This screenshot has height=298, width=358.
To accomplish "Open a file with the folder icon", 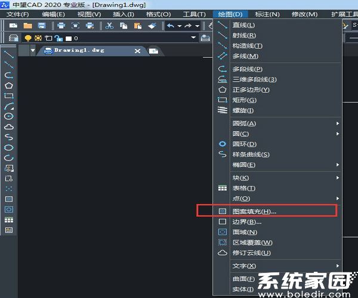I will [x=27, y=26].
